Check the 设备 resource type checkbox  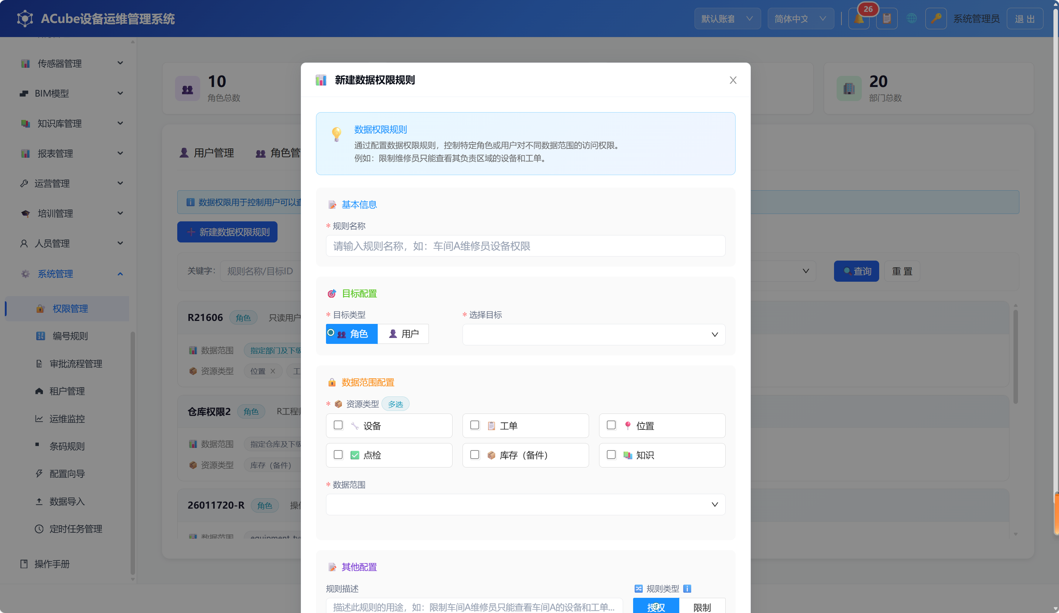[x=338, y=425]
